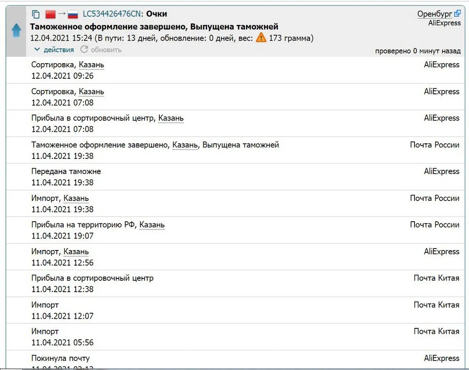
Task: Expand the действия dropdown
Action: pyautogui.click(x=54, y=49)
